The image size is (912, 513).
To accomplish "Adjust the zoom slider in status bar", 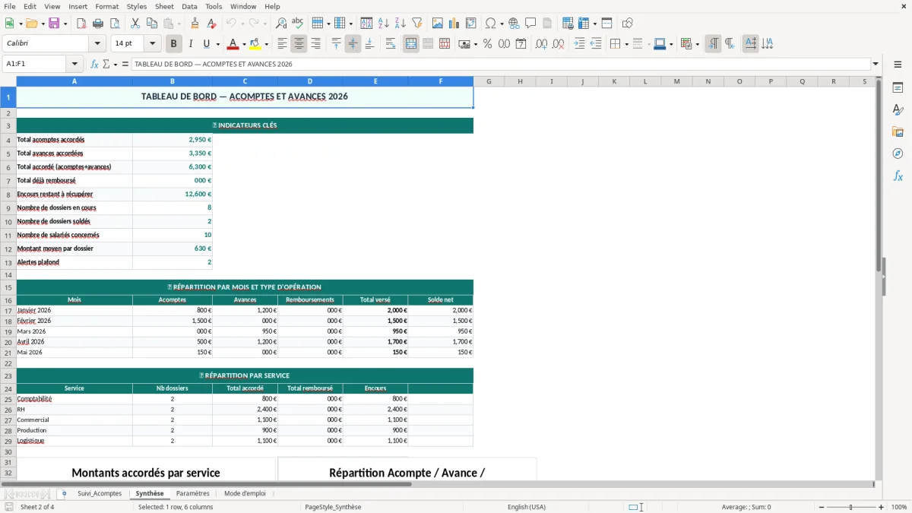I will (850, 507).
